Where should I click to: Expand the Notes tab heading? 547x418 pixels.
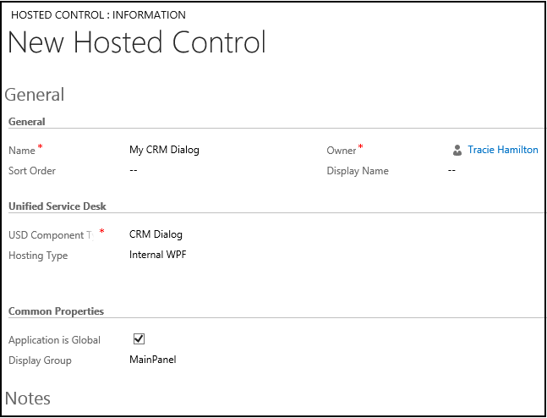(x=28, y=399)
